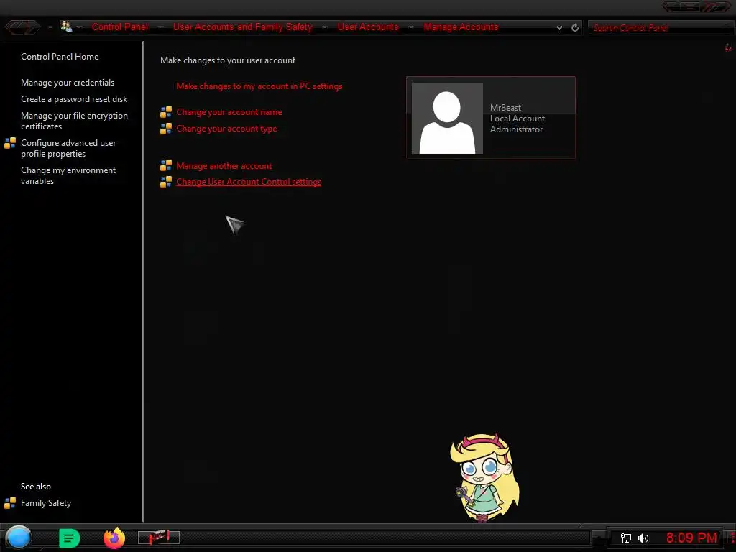Open Firefox from the taskbar
Viewport: 736px width, 552px height.
[x=114, y=538]
